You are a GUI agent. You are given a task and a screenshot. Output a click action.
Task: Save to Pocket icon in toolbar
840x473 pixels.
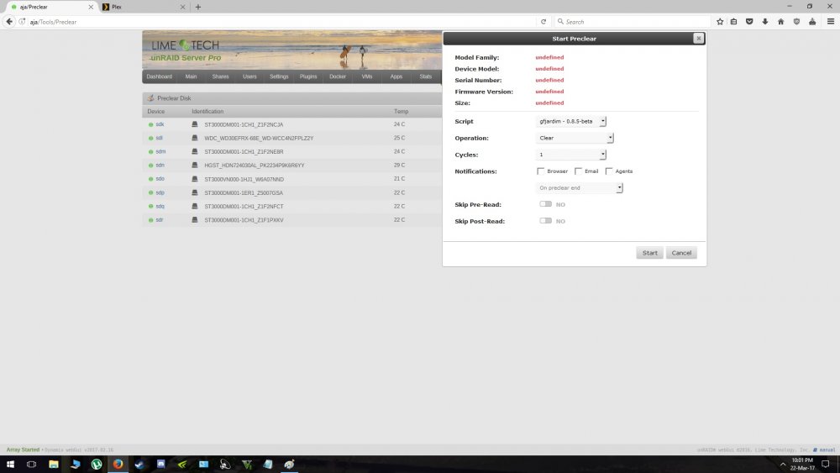pos(749,22)
